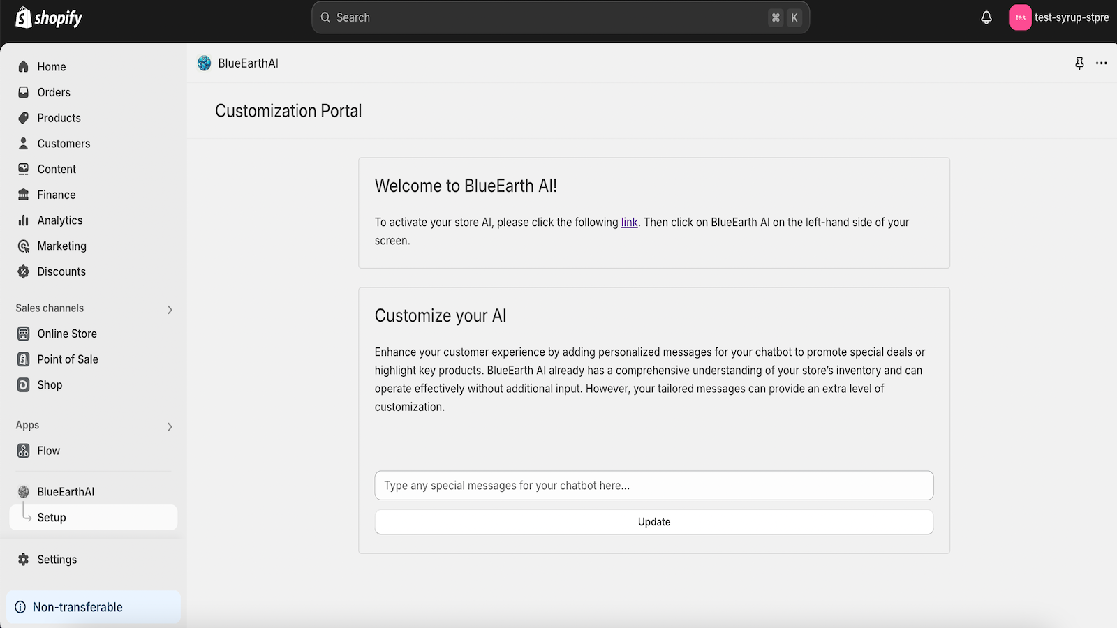1117x628 pixels.
Task: Open the test-syrup-stpre account avatar
Action: point(1020,17)
